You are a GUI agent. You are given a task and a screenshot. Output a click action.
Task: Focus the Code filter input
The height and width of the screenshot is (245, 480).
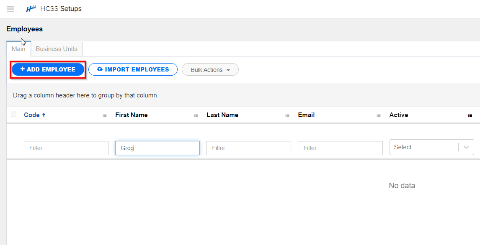click(66, 148)
